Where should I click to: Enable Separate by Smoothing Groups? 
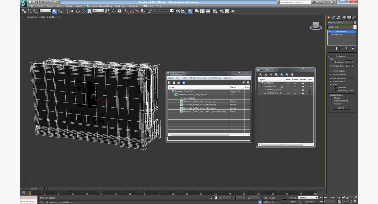click(x=336, y=91)
